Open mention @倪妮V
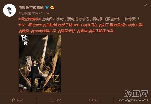 (121, 25)
